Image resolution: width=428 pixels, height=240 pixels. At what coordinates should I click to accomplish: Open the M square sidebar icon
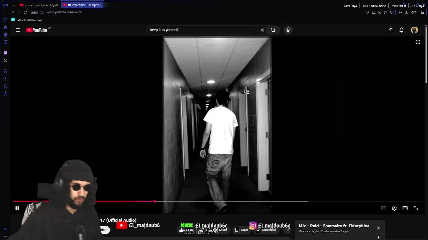click(x=5, y=42)
